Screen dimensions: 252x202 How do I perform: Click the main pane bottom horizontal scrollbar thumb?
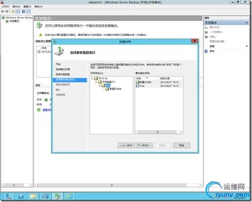(112, 185)
